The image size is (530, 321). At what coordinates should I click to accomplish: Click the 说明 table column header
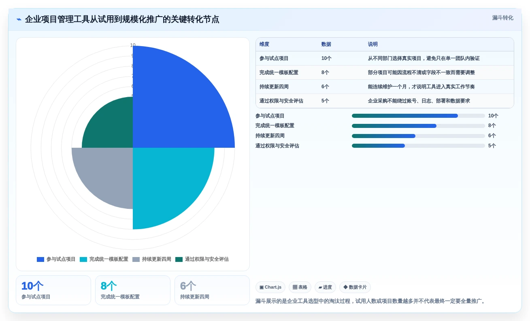373,45
